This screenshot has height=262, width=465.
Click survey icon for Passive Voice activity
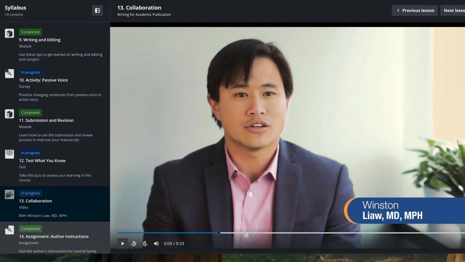pyautogui.click(x=9, y=74)
